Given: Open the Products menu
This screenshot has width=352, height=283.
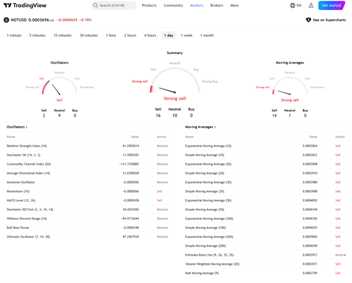Looking at the screenshot, I should point(149,6).
